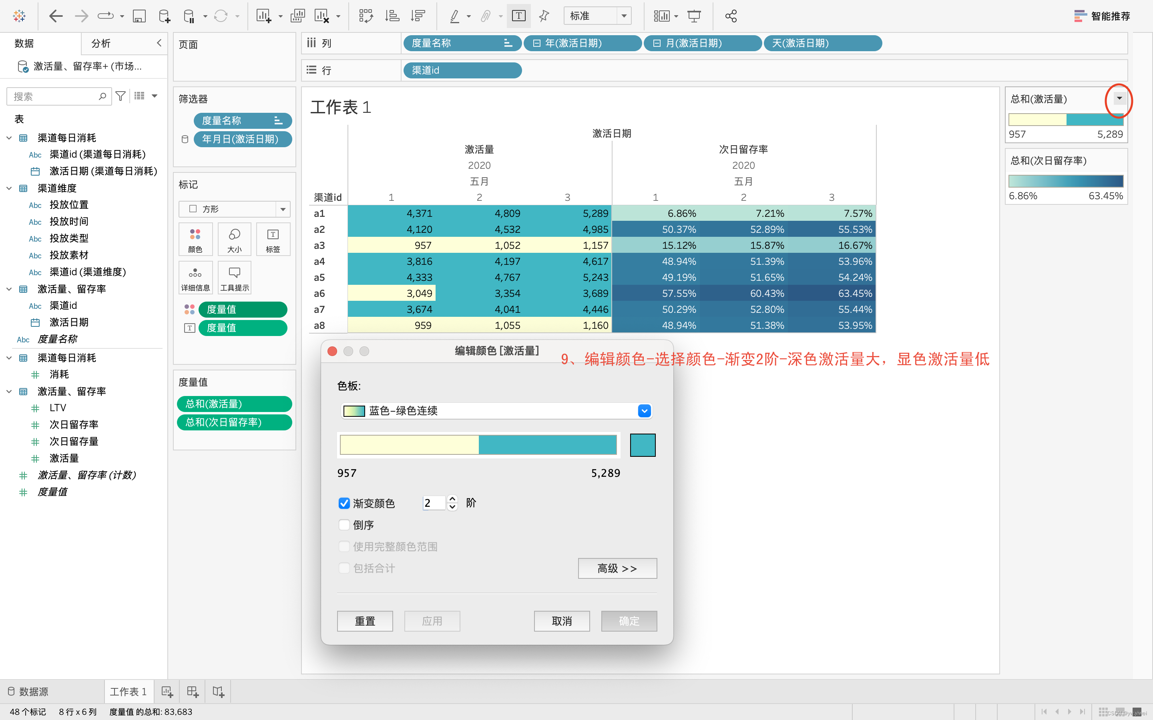Switch to the 分析 tab
Image resolution: width=1153 pixels, height=720 pixels.
(x=101, y=43)
